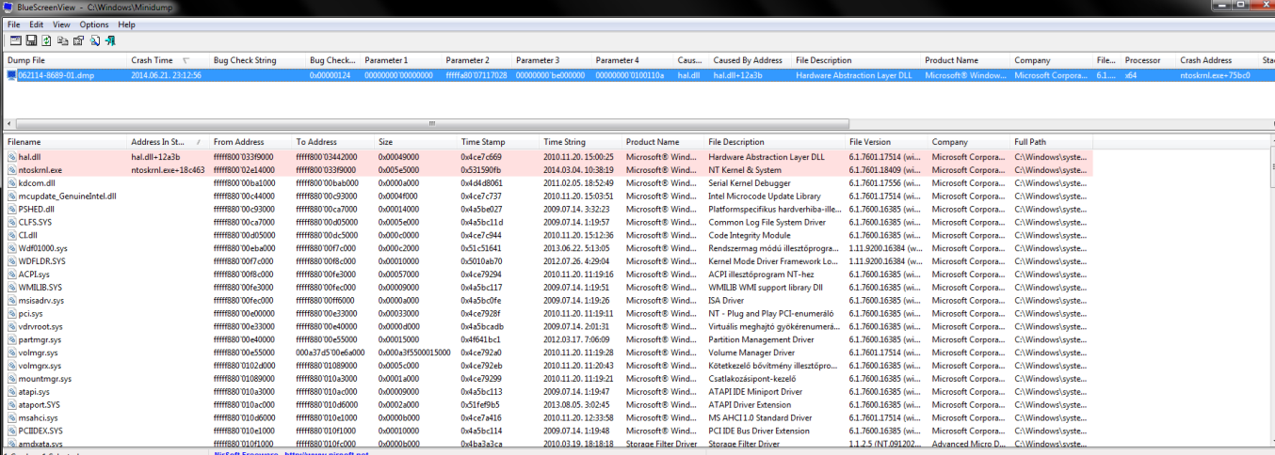Image resolution: width=1275 pixels, height=455 pixels.
Task: Select the mcupdate_GenuineIntel.dll row
Action: [548, 196]
